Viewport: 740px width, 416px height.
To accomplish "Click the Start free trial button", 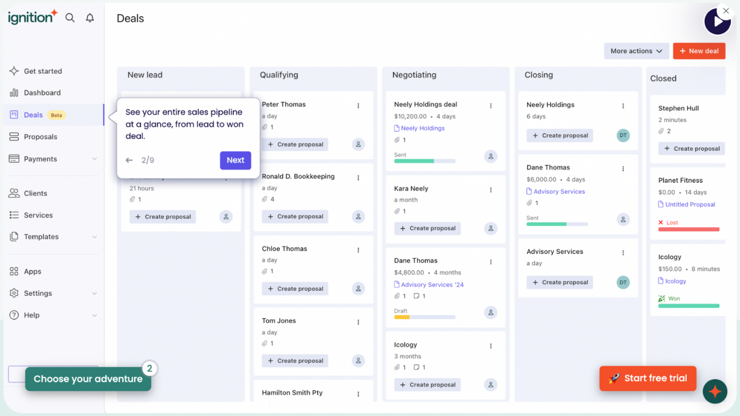I will coord(647,379).
